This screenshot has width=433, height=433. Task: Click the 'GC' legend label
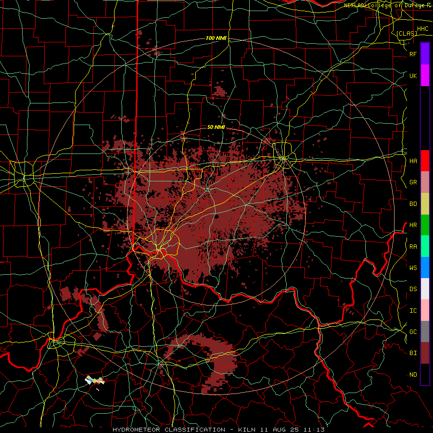pyautogui.click(x=413, y=332)
